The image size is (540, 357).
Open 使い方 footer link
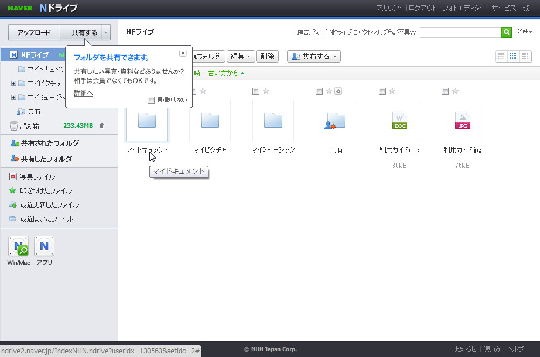(x=492, y=349)
